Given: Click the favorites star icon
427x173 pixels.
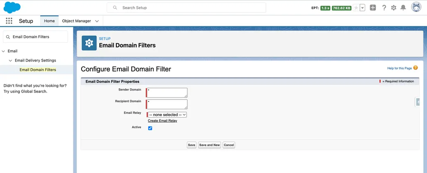Looking at the screenshot, I should point(356,8).
